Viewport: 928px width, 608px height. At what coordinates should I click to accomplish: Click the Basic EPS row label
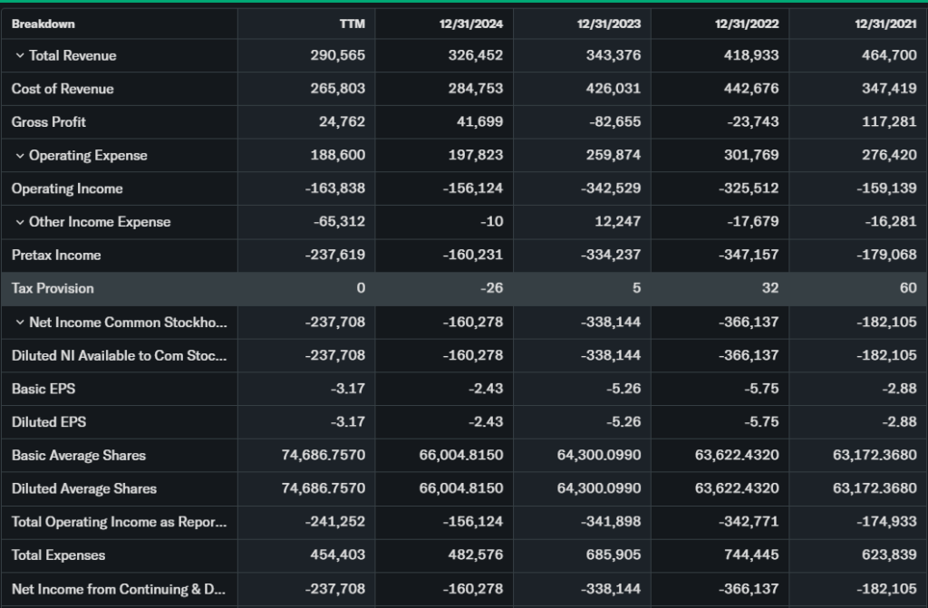point(43,389)
